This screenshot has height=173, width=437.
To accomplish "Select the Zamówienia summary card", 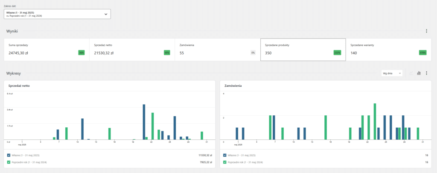I will click(217, 50).
